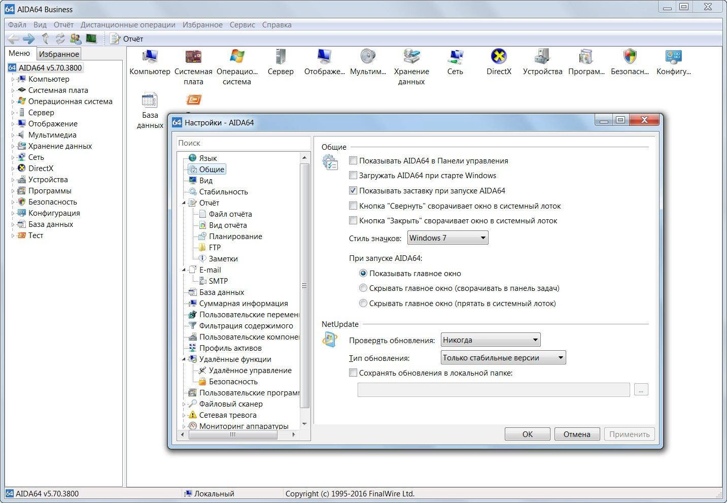Open the Сервис menu

[242, 24]
